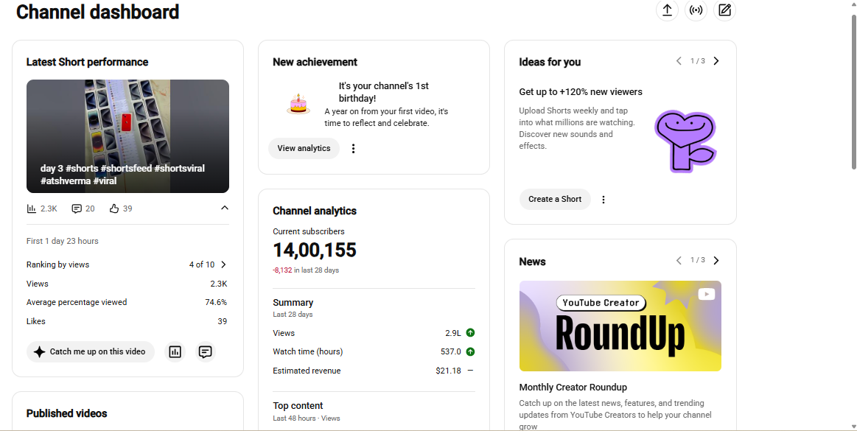
Task: Click the day 3 #shorts video title
Action: click(x=122, y=175)
